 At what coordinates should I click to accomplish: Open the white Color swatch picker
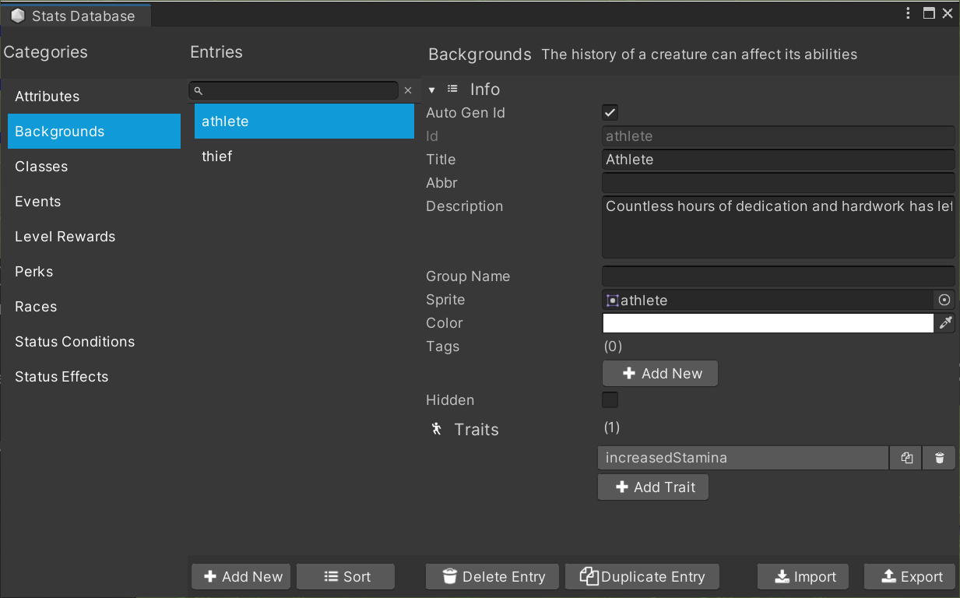pos(768,323)
